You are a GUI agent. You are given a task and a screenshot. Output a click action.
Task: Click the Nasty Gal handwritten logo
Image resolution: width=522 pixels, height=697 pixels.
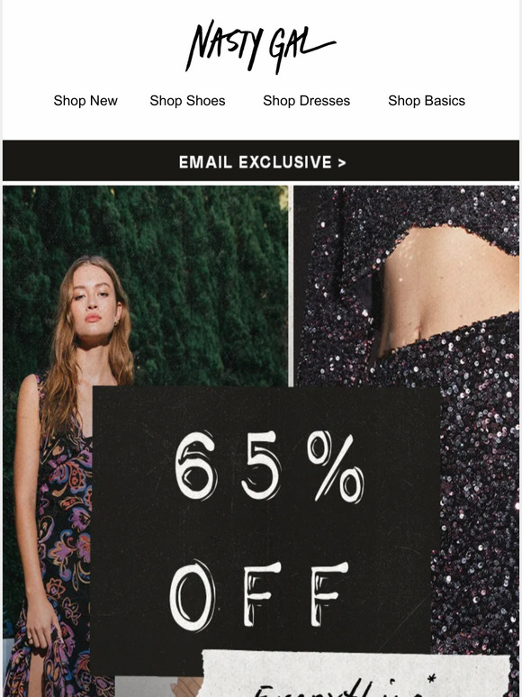point(260,47)
